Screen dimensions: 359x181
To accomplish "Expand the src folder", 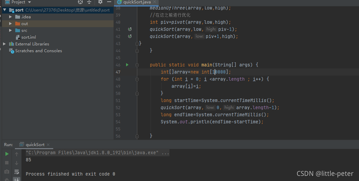I will coord(10,30).
